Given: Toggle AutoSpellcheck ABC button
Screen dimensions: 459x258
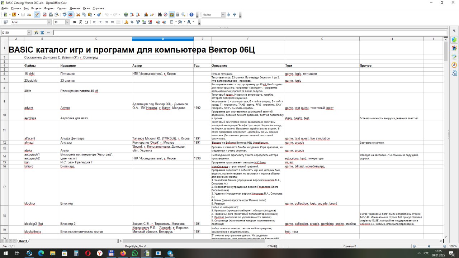Looking at the screenshot, I should (x=70, y=15).
